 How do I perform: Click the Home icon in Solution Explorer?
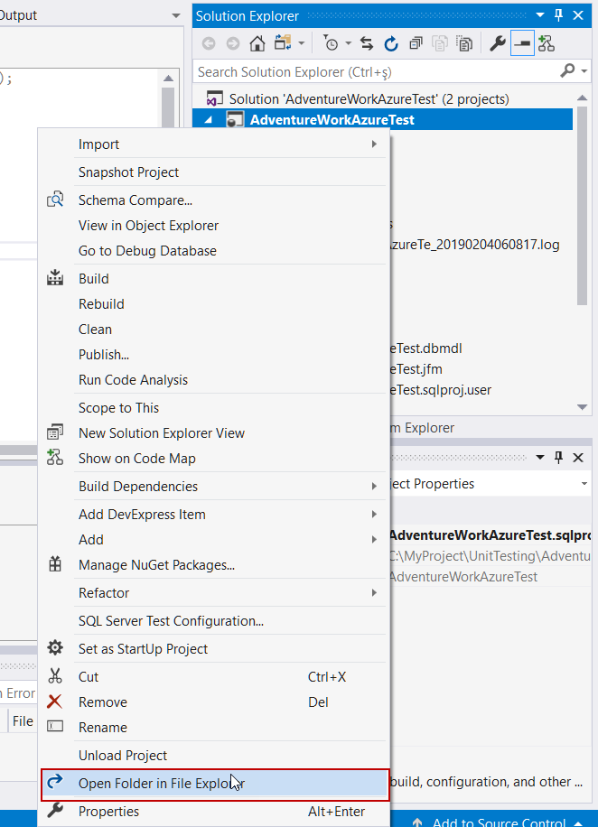(257, 43)
